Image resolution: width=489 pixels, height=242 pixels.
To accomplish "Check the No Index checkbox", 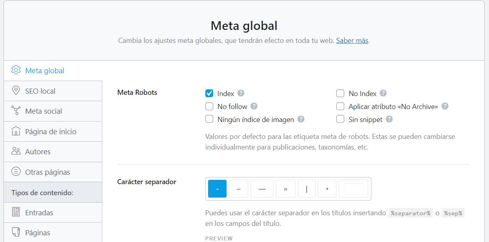I will click(340, 93).
